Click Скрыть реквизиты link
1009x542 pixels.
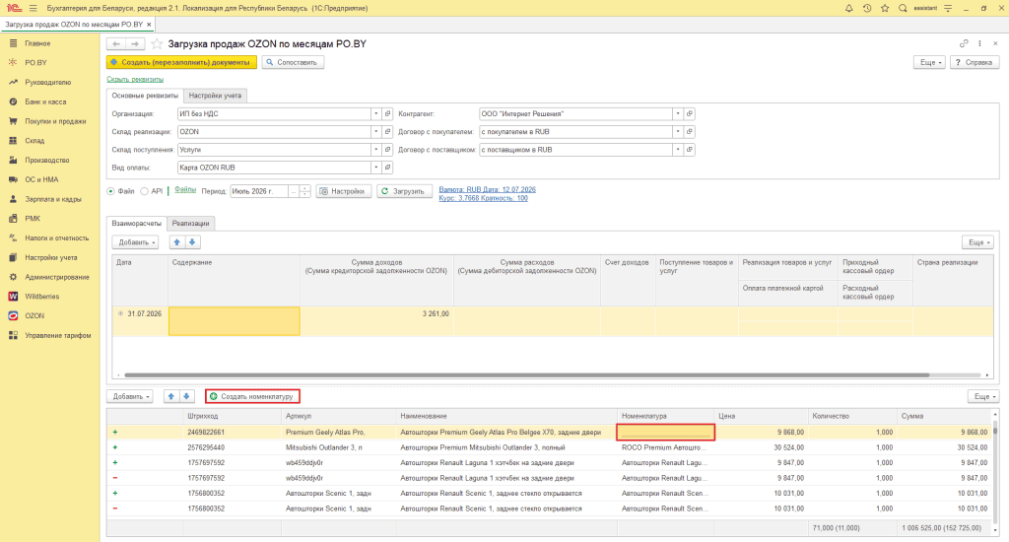pyautogui.click(x=135, y=80)
